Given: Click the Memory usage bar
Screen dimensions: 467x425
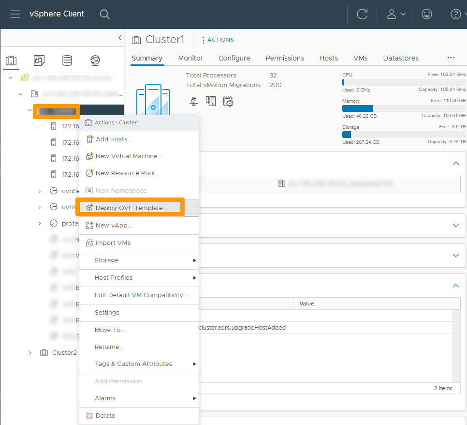Looking at the screenshot, I should pyautogui.click(x=404, y=108).
